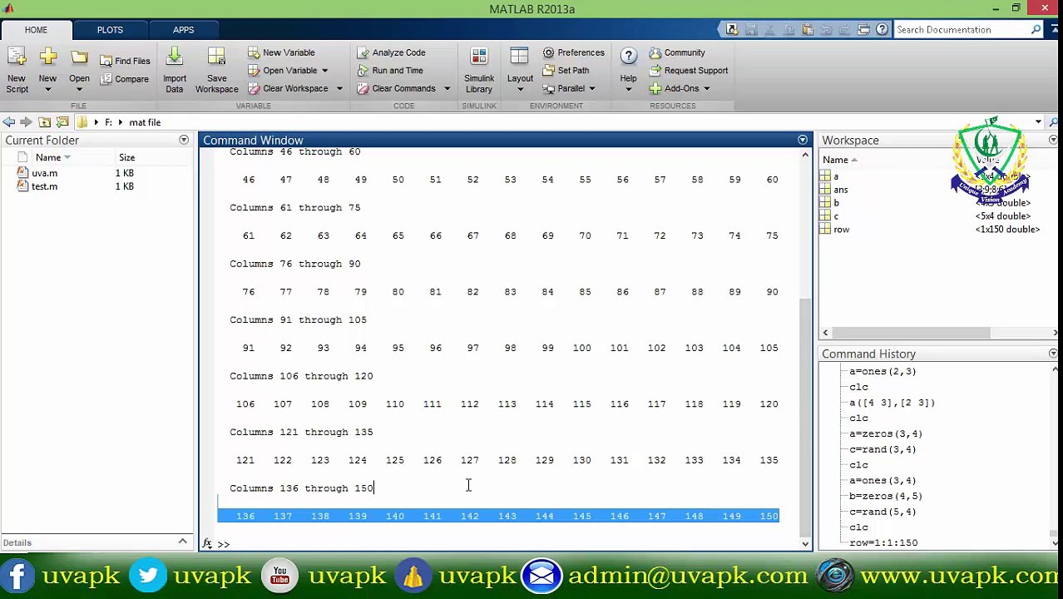Select variable c in Workspace
This screenshot has height=599, width=1063.
coord(836,216)
